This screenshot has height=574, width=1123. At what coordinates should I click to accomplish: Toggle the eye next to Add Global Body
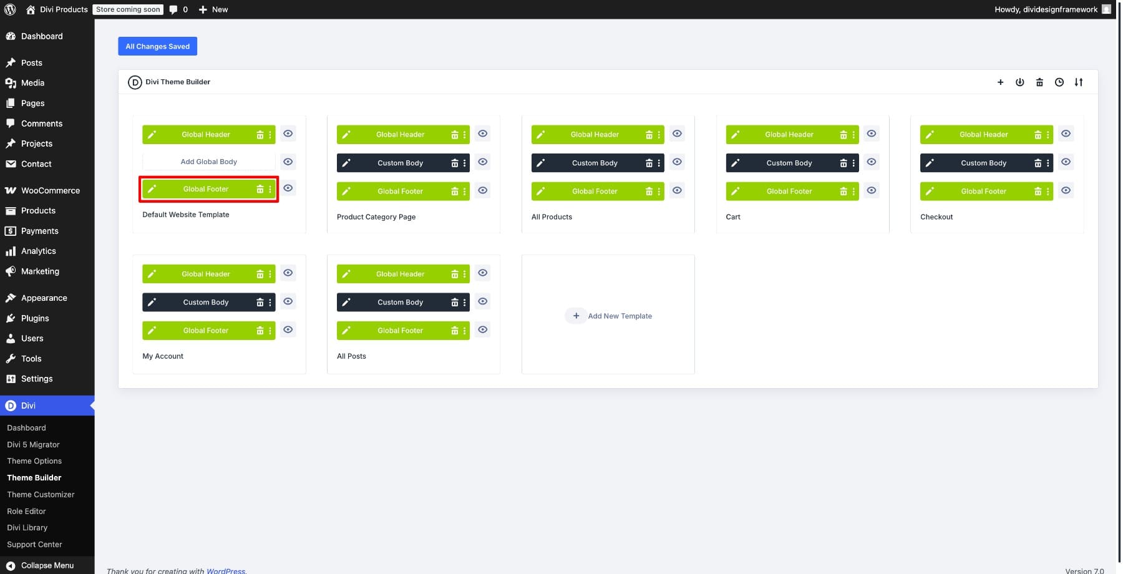click(x=288, y=162)
